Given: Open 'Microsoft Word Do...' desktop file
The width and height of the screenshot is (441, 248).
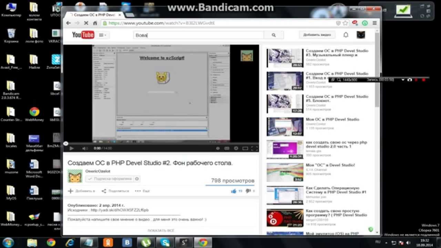Looking at the screenshot, I should click(x=34, y=168).
